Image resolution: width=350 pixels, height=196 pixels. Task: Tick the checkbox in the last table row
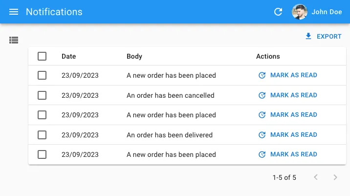[x=42, y=154]
